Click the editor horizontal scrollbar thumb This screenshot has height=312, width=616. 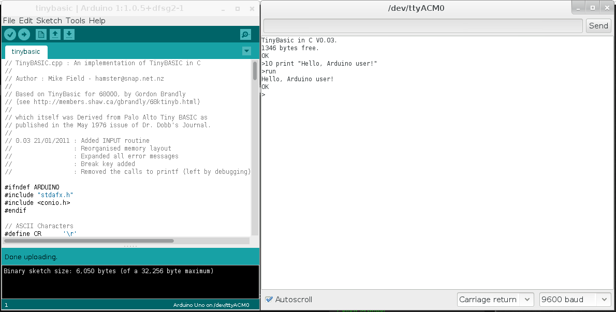[x=89, y=241]
